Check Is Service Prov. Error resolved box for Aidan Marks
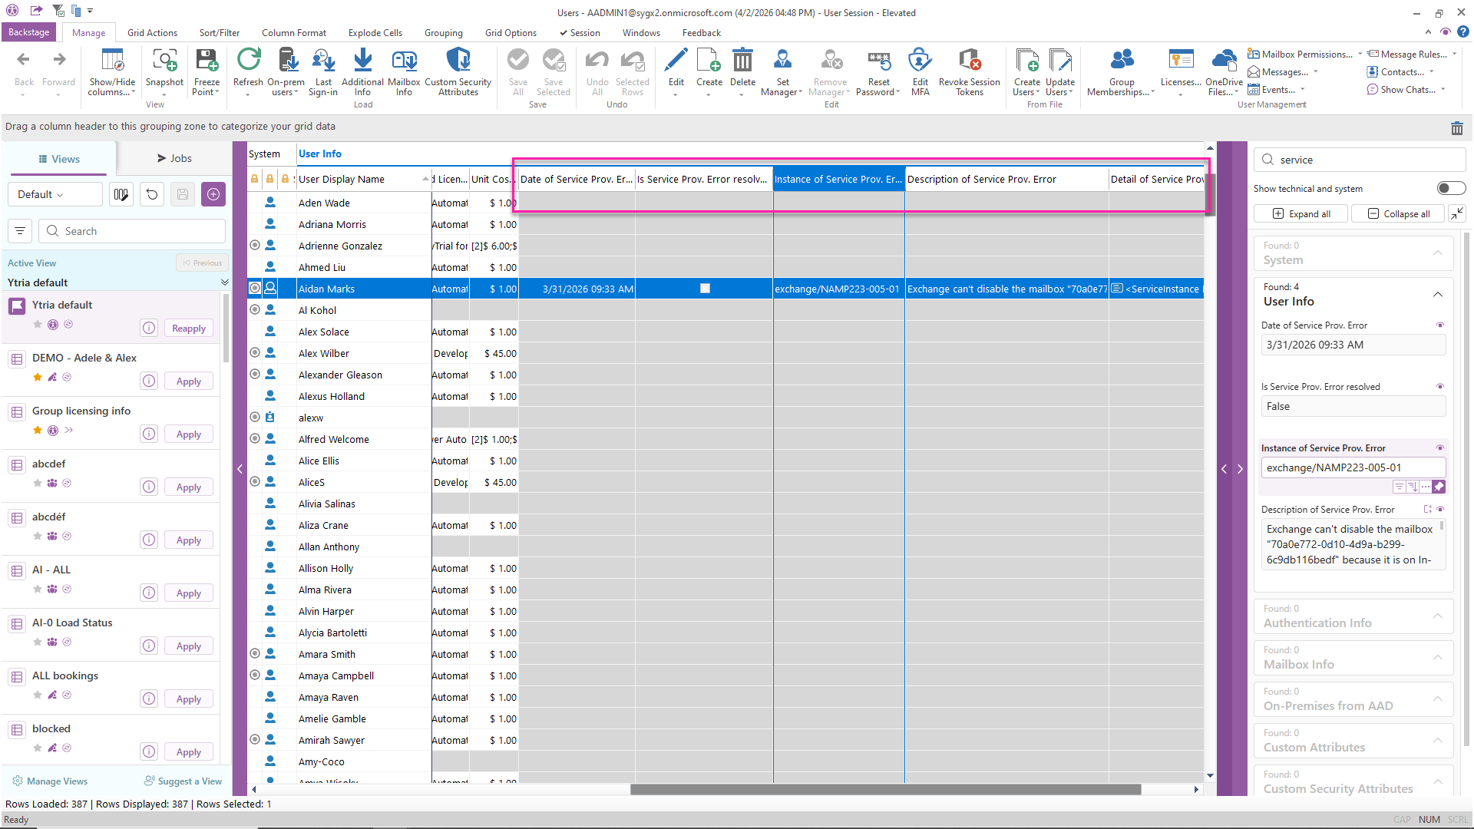Screen dimensions: 1474x829 click(x=705, y=289)
